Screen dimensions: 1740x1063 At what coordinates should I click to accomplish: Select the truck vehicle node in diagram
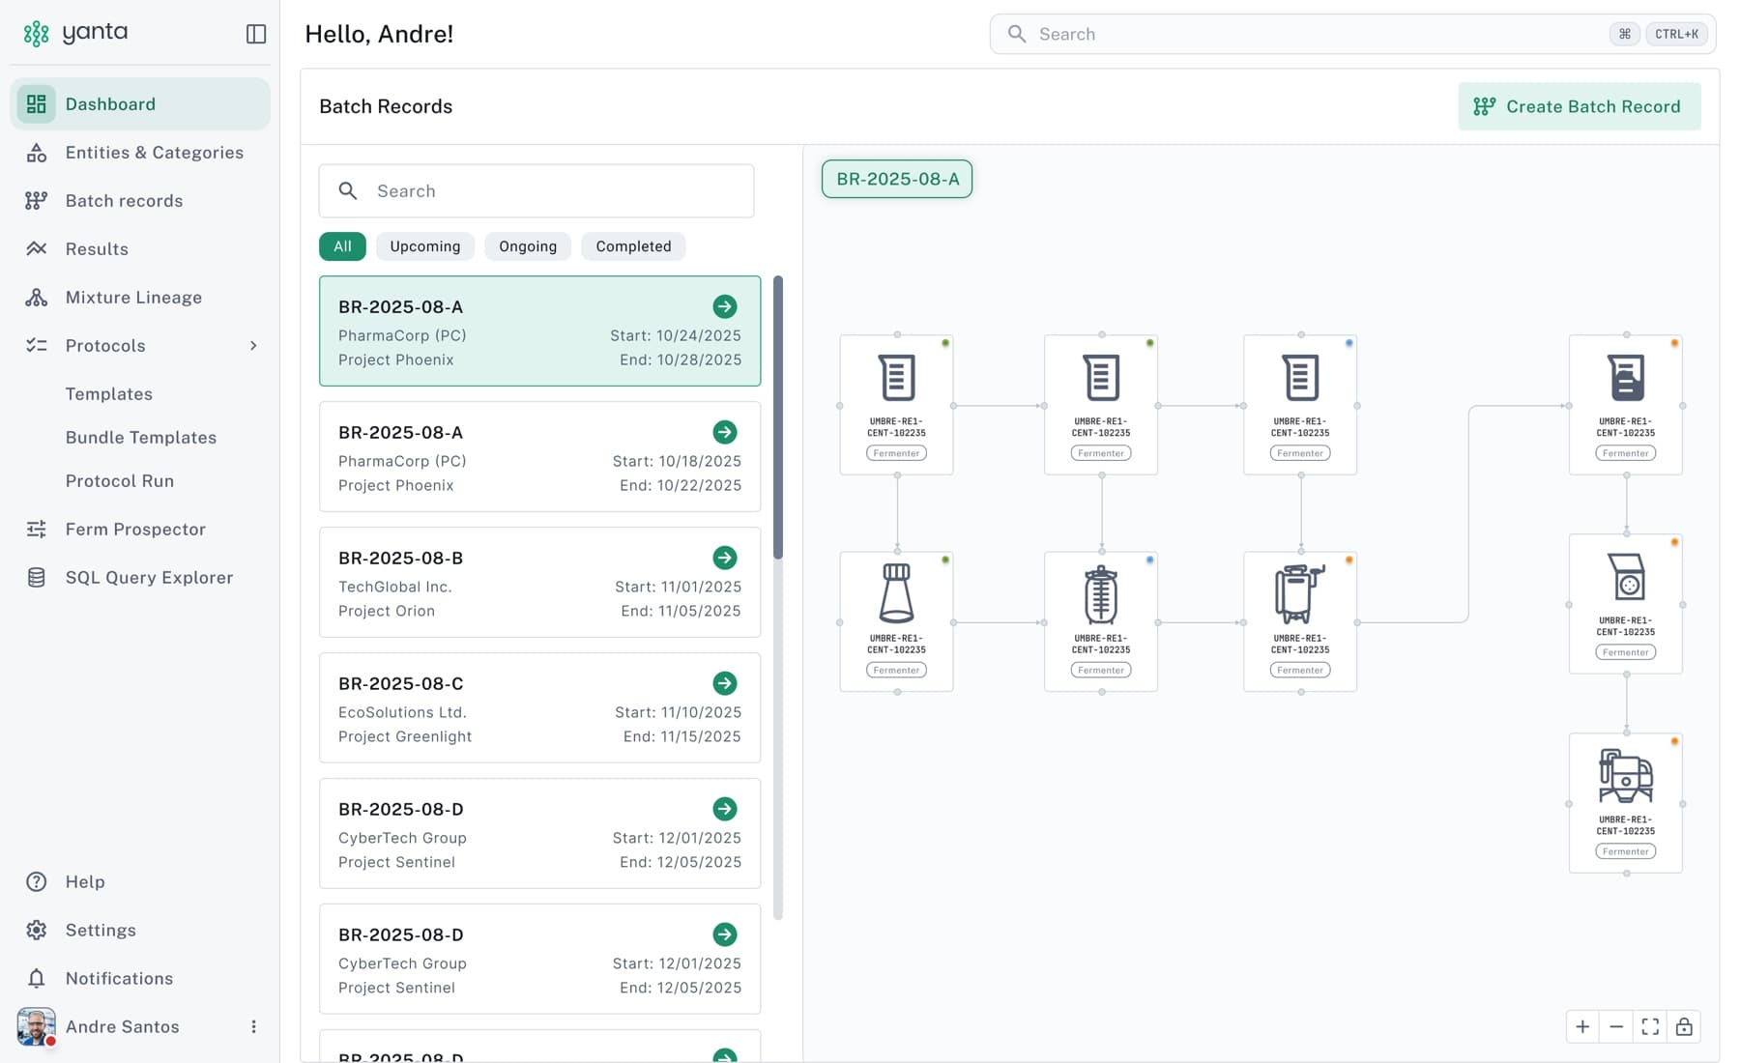point(1626,803)
